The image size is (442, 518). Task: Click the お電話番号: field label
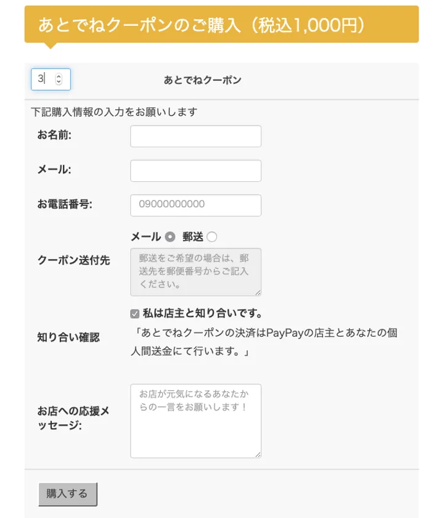(65, 204)
